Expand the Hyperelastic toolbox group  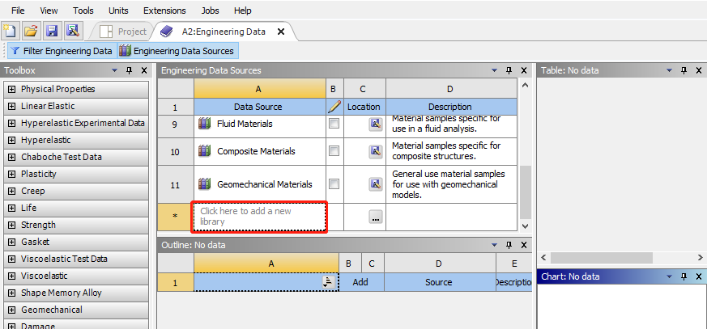tap(11, 140)
